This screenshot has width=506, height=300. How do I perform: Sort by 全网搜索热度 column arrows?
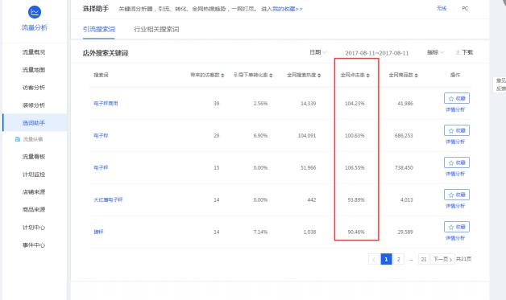[319, 76]
